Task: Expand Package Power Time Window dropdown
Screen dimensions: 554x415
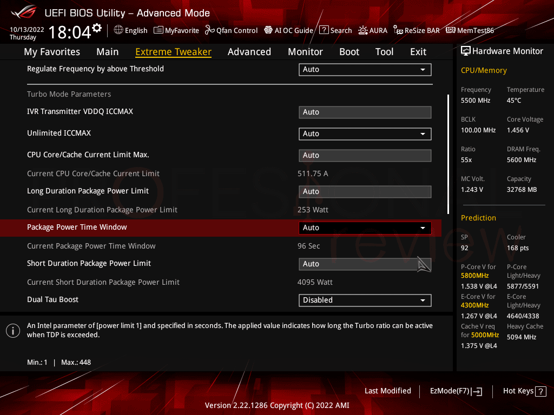Action: 365,228
